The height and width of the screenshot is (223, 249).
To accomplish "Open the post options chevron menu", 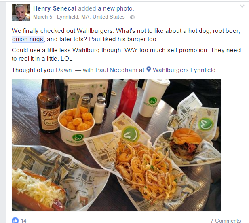I will pyautogui.click(x=242, y=6).
